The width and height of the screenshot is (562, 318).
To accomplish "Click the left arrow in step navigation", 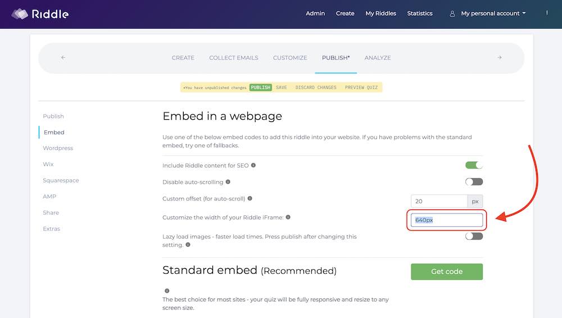I will click(63, 57).
